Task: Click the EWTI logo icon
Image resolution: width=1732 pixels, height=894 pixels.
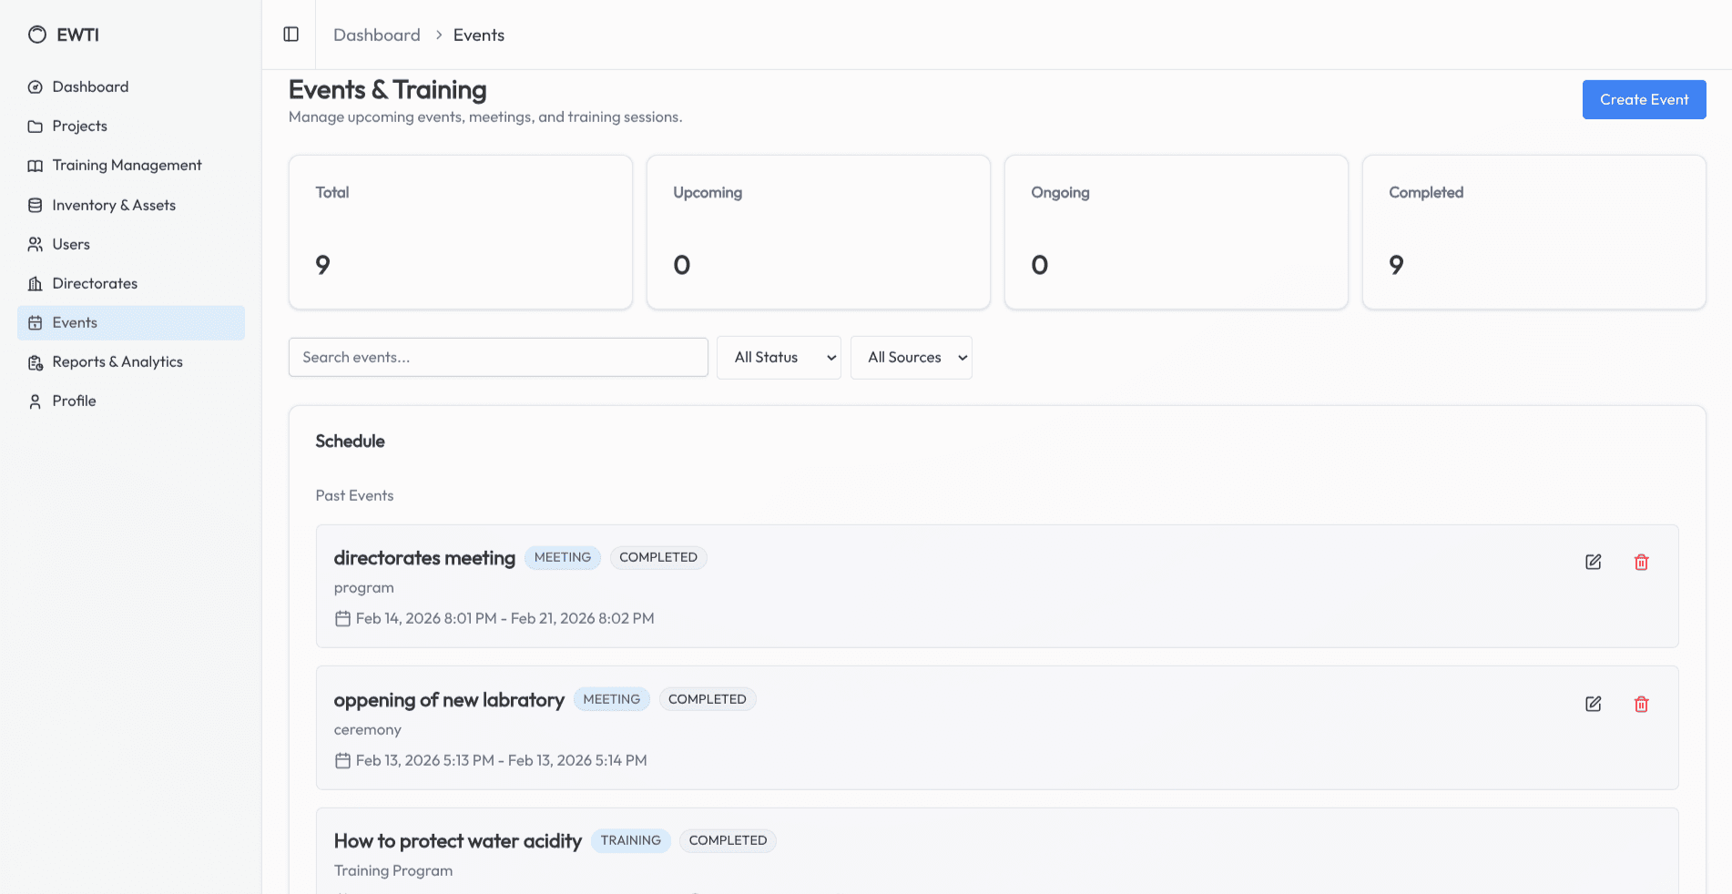Action: coord(36,35)
